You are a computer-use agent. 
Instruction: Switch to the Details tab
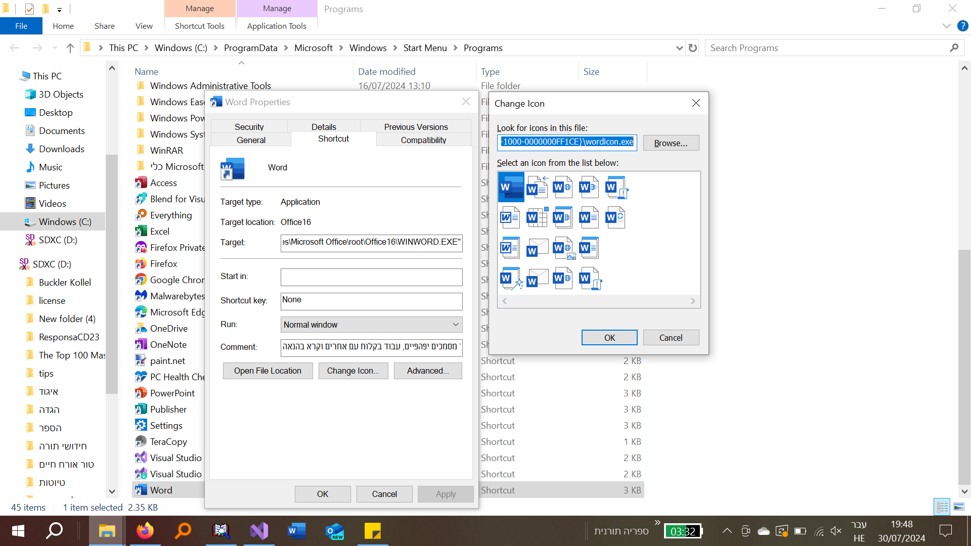pos(324,127)
